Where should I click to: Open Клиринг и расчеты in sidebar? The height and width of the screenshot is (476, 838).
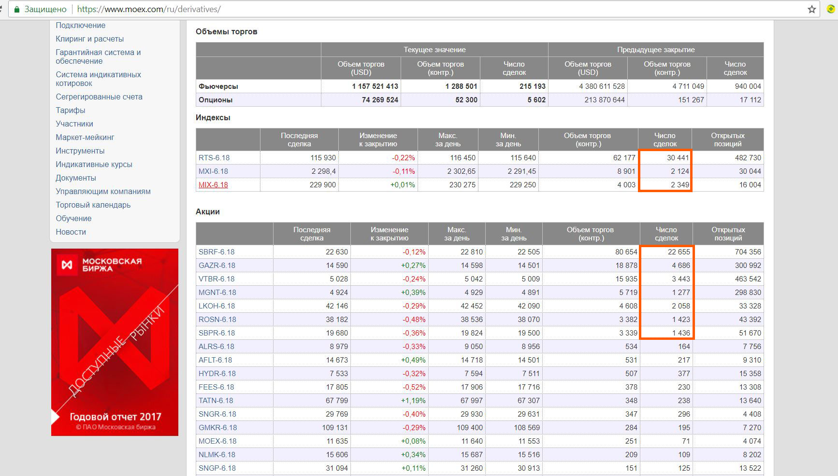click(89, 39)
